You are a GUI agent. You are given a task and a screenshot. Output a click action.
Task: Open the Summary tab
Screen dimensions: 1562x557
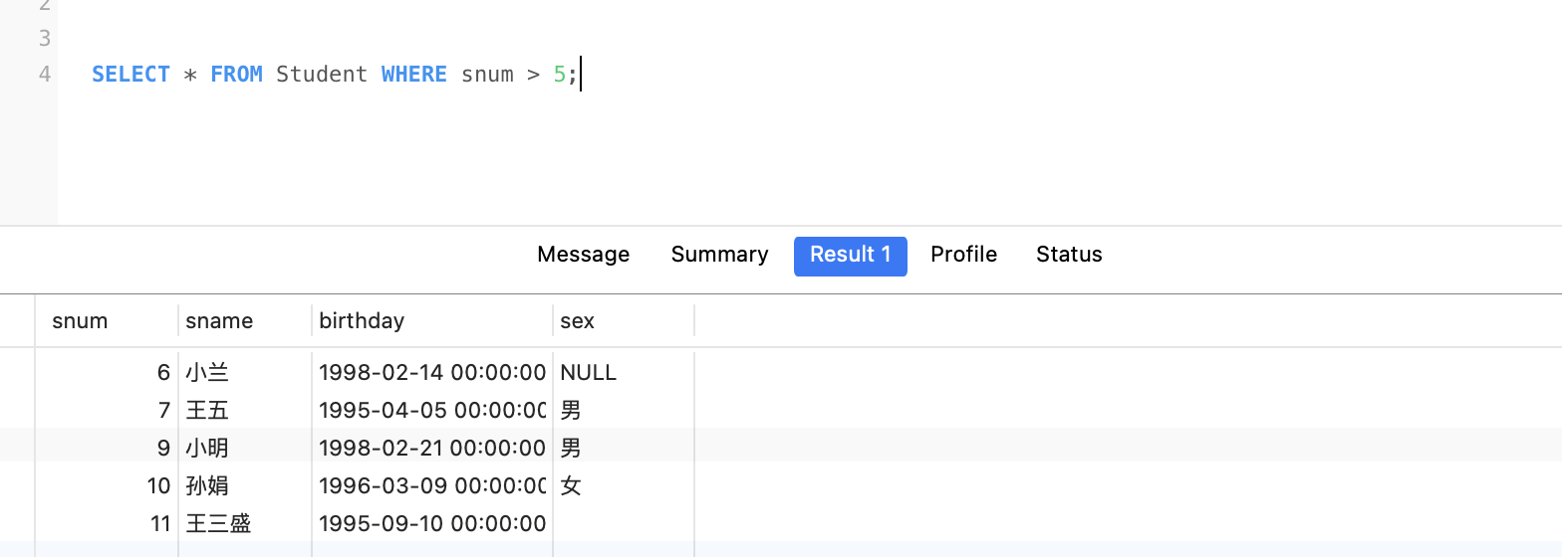[x=719, y=255]
